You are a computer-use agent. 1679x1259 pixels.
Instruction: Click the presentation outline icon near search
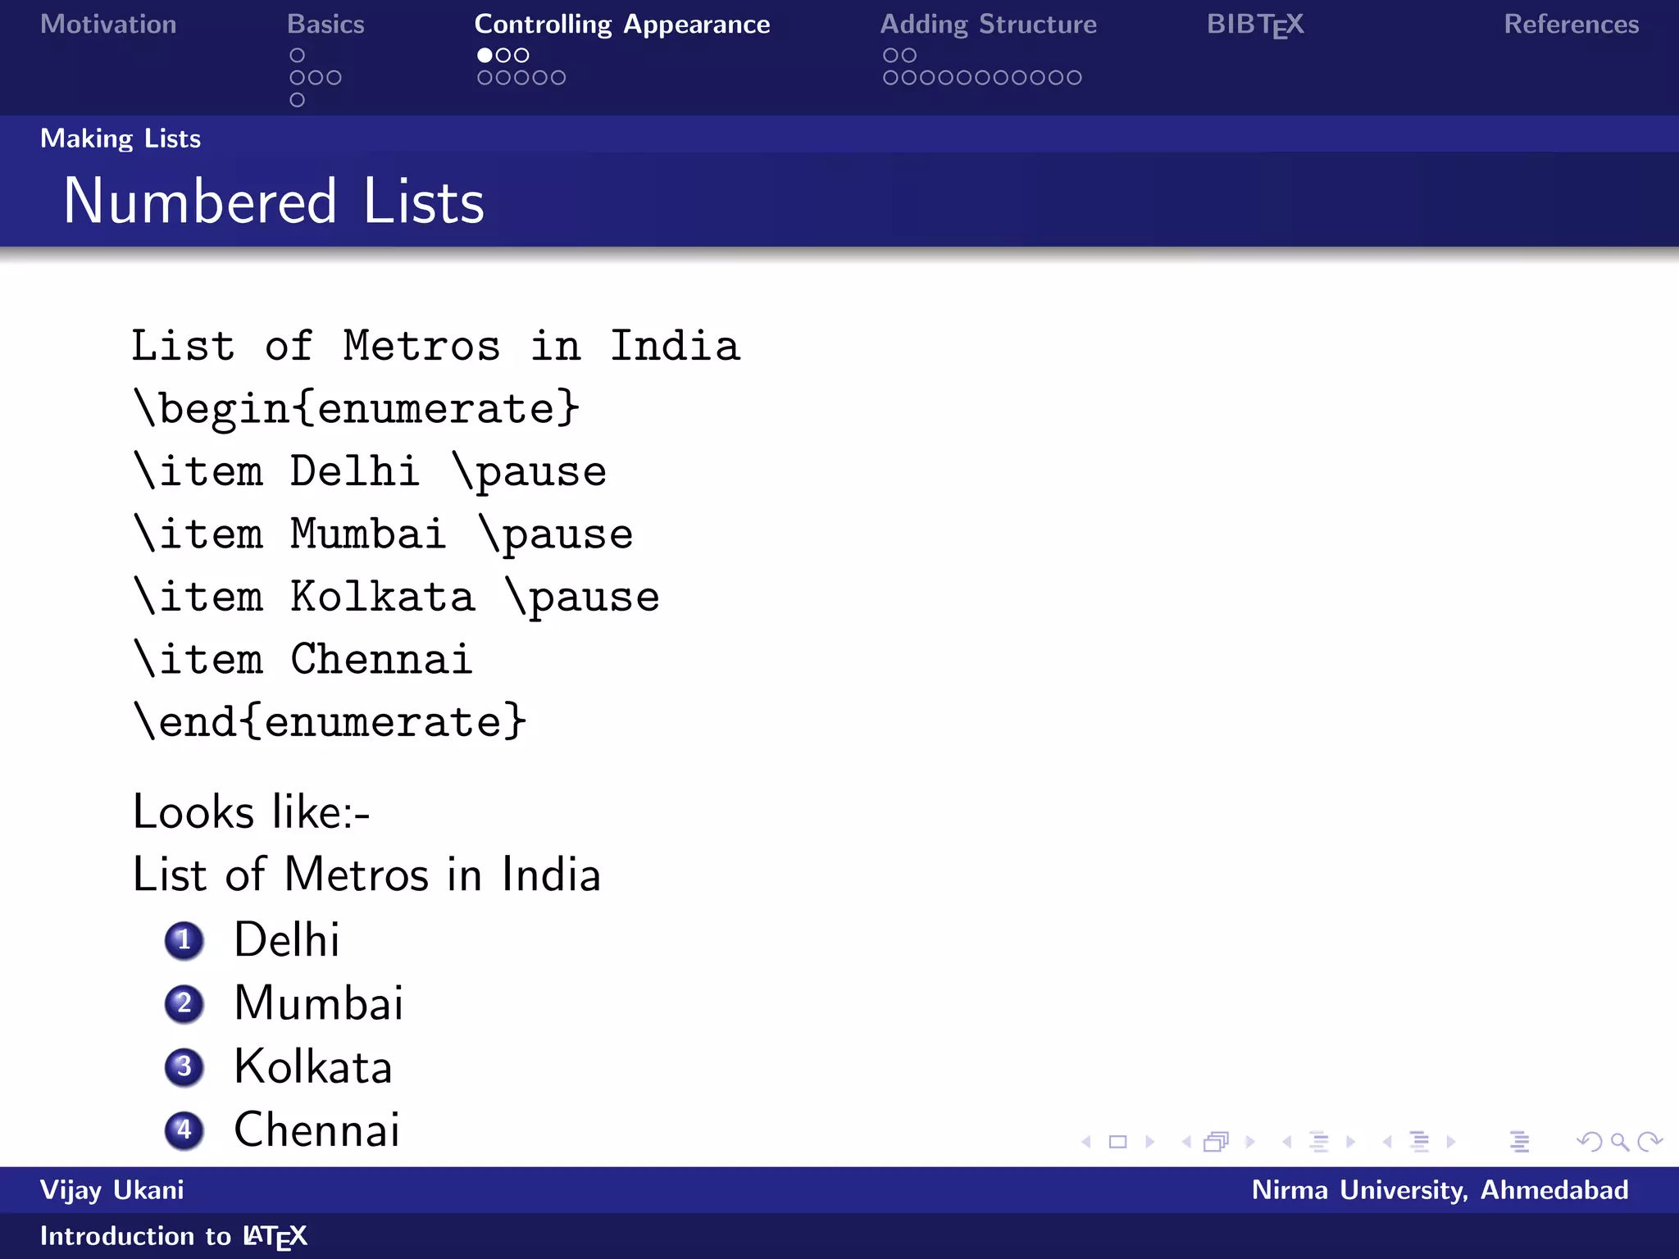click(1519, 1142)
